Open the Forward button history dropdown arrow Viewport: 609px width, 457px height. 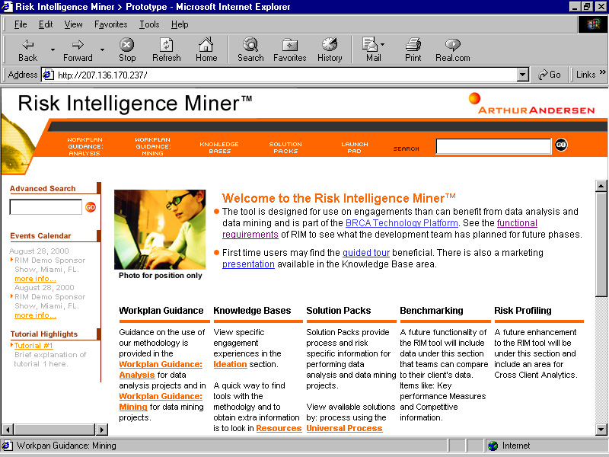click(x=103, y=50)
